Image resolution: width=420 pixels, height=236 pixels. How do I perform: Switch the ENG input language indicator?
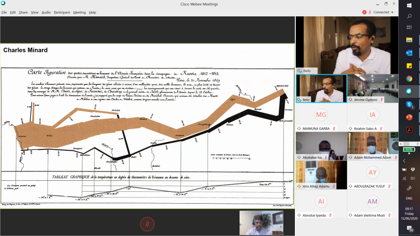[x=409, y=198]
